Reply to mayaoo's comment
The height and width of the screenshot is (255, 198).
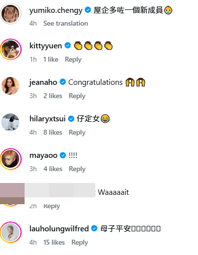[77, 169]
